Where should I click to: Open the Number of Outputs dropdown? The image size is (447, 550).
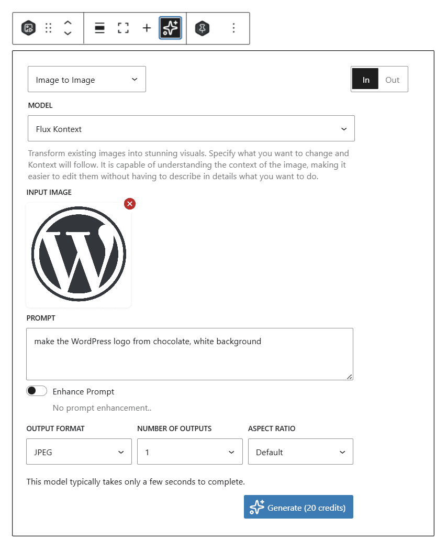point(189,452)
